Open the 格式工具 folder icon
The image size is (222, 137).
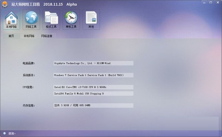(x=51, y=20)
